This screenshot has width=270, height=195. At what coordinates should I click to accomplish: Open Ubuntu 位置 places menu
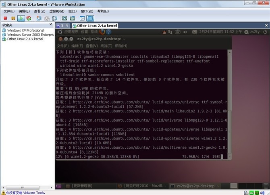(x=84, y=32)
